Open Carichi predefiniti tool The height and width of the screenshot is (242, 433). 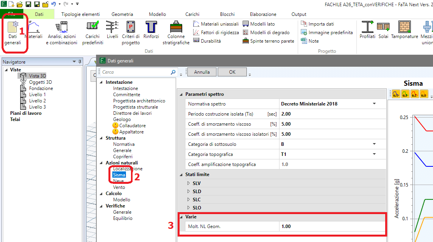click(93, 33)
